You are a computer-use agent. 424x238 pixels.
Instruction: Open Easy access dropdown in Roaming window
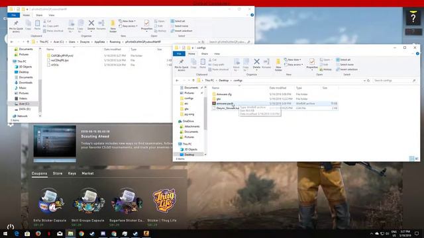click(x=128, y=26)
